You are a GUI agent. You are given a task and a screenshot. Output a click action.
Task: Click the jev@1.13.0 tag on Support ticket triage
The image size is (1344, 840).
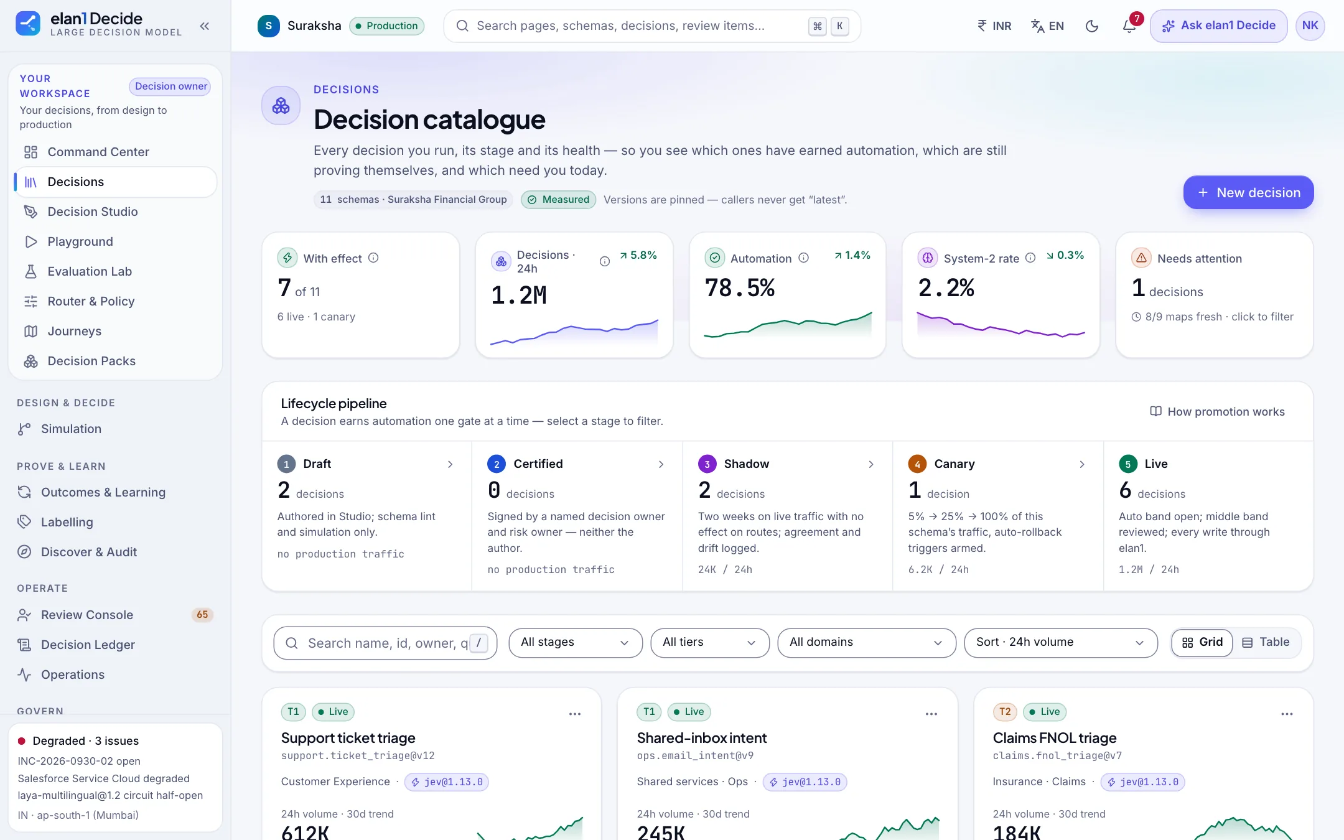[447, 782]
